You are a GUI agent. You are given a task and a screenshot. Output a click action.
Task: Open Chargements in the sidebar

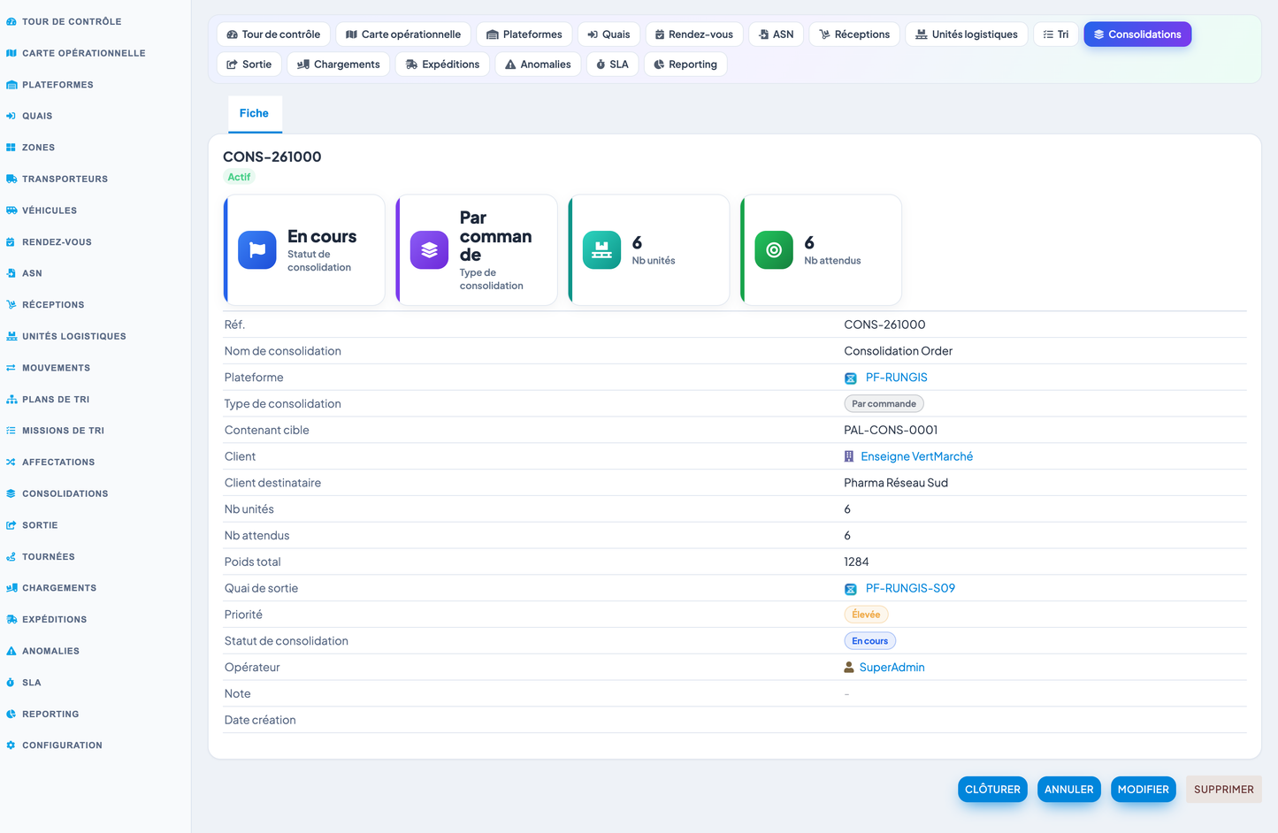coord(51,588)
